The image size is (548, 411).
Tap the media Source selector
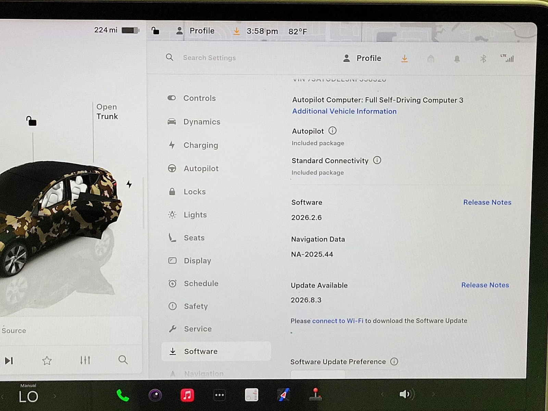point(14,331)
